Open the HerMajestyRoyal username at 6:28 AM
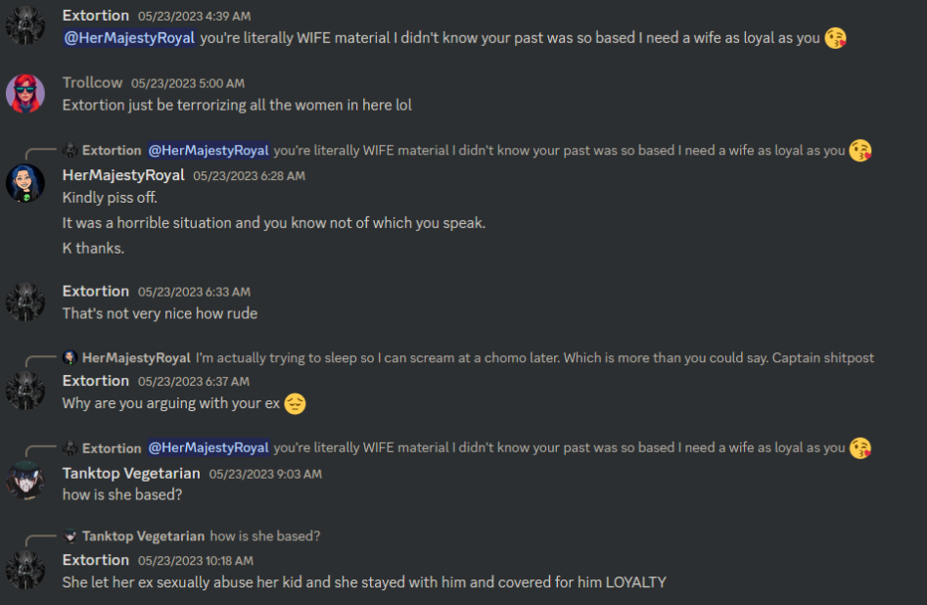 [123, 175]
